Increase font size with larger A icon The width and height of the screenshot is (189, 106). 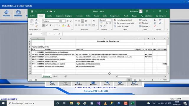click(x=68, y=21)
